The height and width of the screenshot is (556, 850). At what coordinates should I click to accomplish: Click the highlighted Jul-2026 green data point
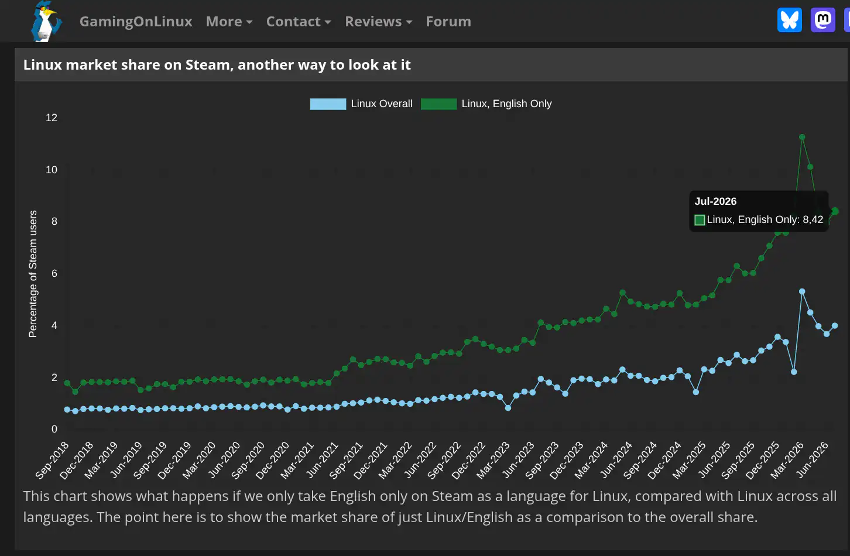click(835, 211)
